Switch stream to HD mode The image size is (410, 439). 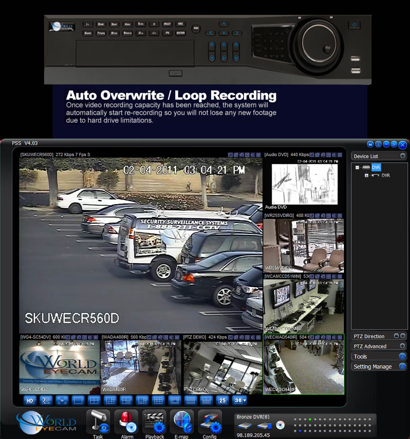pyautogui.click(x=30, y=401)
